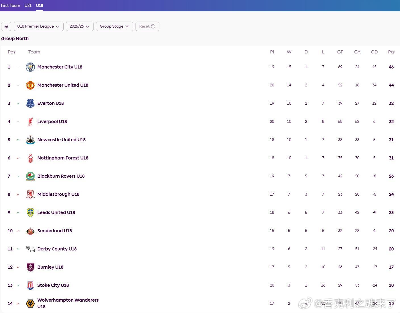Open the Leeds United U18 team link
The width and height of the screenshot is (400, 313).
(56, 213)
